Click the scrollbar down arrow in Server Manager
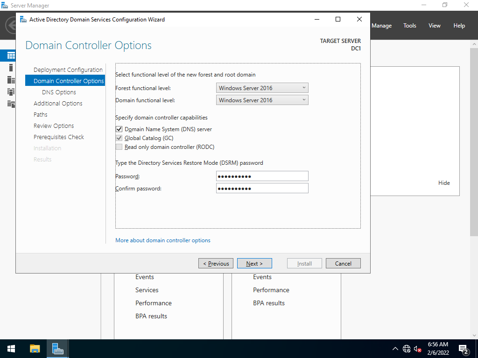 point(474,336)
